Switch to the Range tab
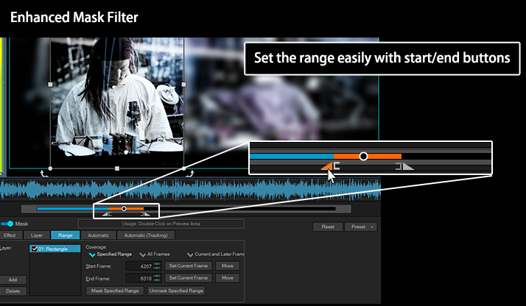The image size is (526, 306). coord(66,235)
